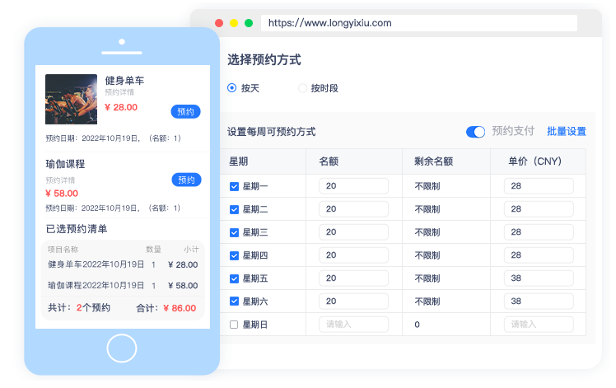Click the 批量设置 link
Image resolution: width=616 pixels, height=388 pixels.
567,132
